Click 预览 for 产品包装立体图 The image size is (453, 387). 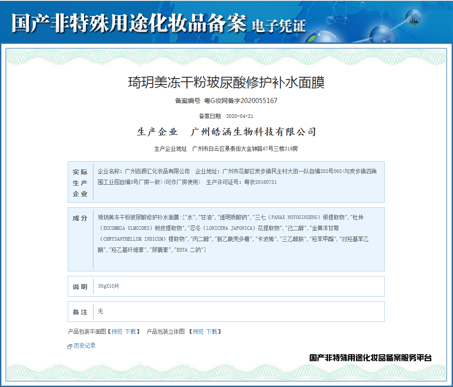[198, 331]
